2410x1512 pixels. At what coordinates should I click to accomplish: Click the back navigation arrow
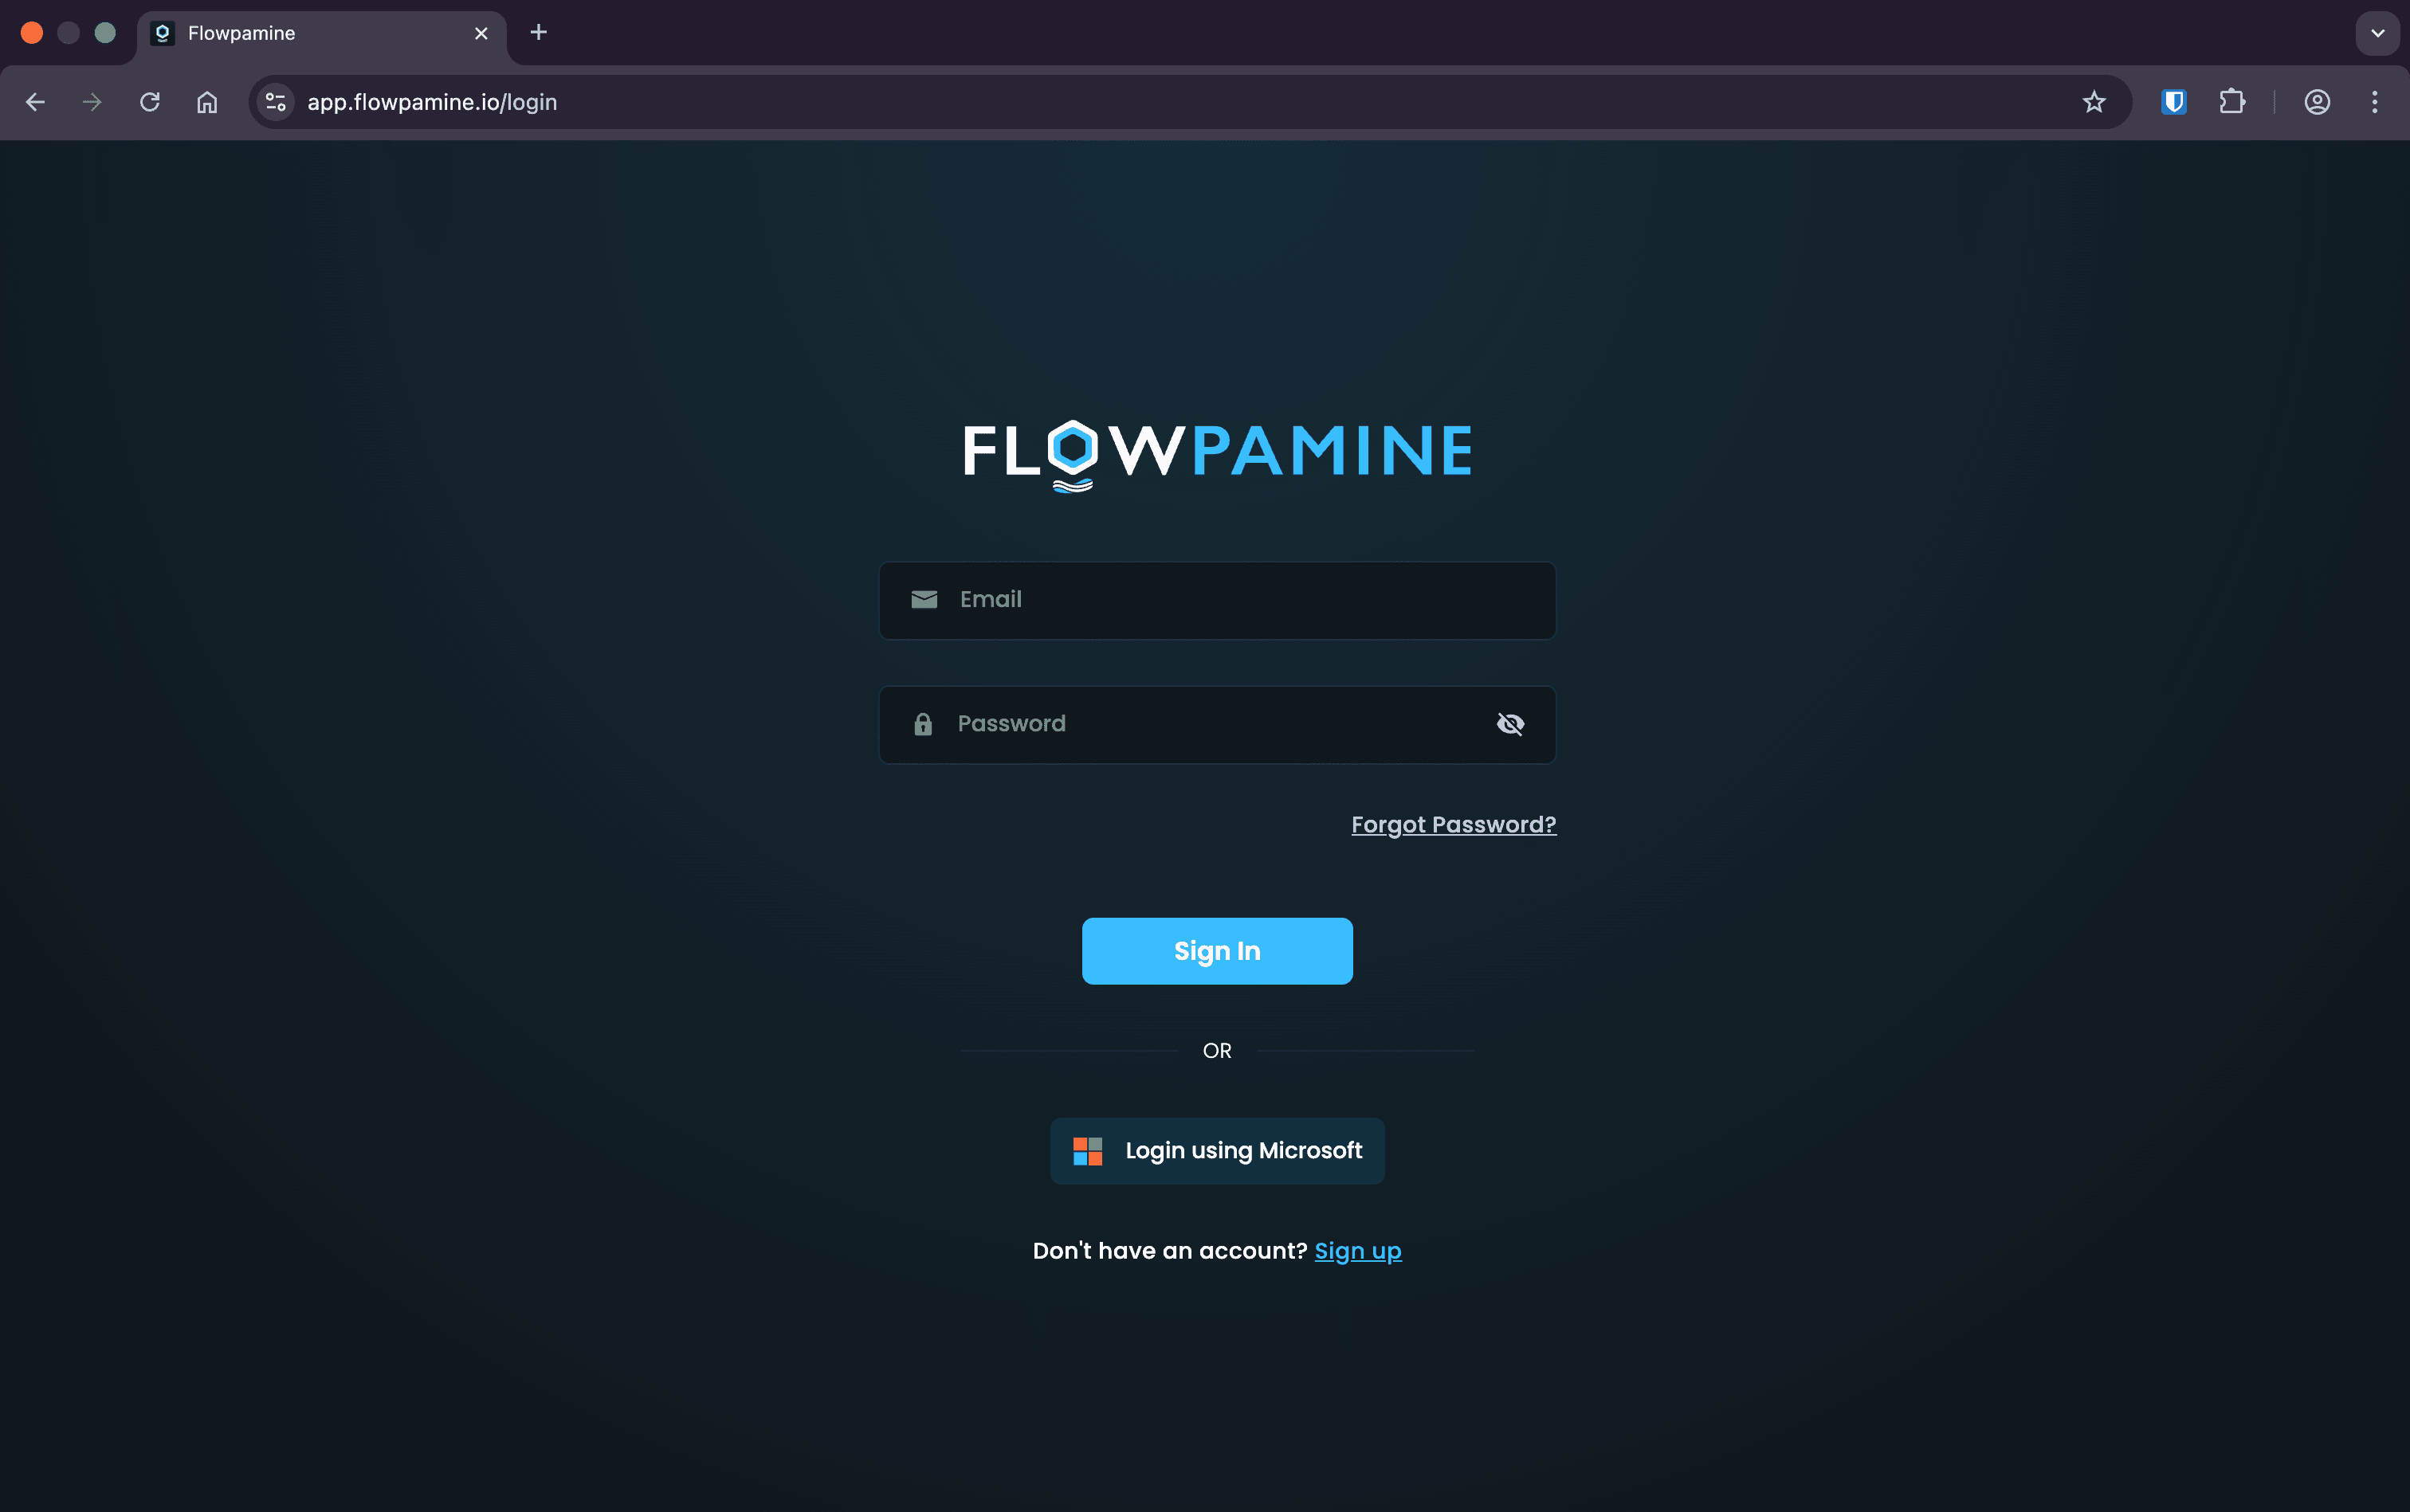coord(36,101)
